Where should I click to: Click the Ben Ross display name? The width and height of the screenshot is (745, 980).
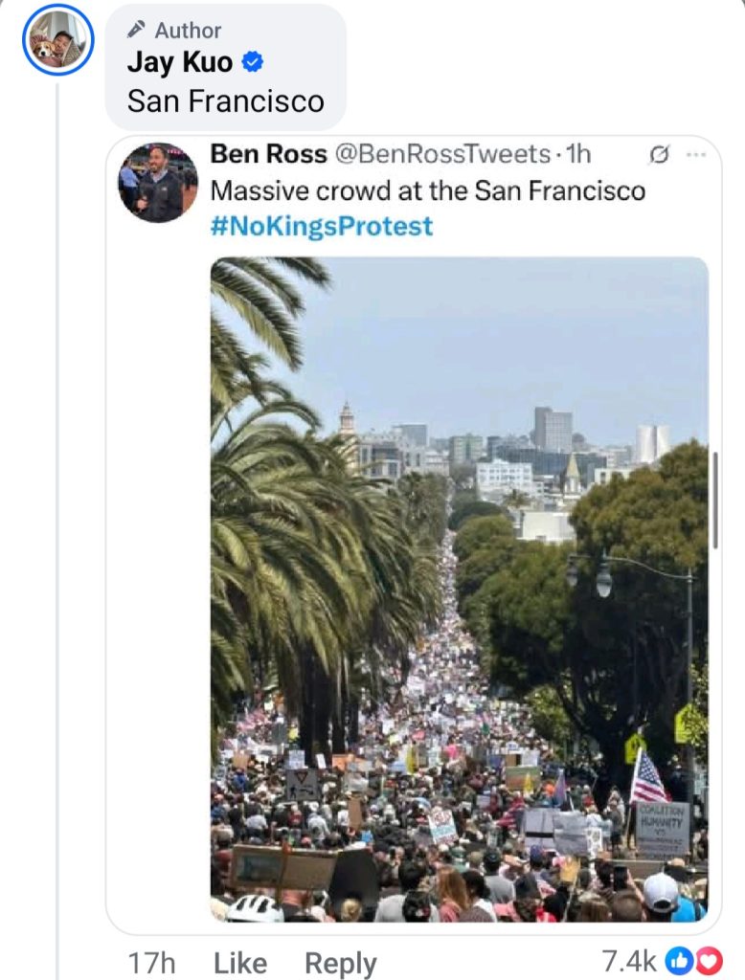coord(268,154)
